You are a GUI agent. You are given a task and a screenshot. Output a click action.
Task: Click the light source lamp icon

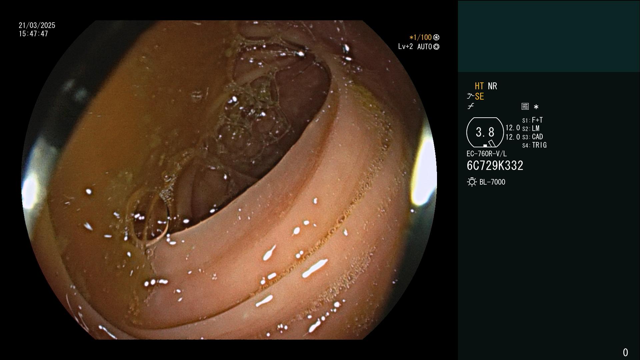[472, 182]
